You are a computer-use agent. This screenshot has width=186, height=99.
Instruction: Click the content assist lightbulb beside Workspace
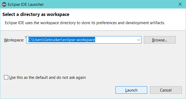(x=25, y=37)
